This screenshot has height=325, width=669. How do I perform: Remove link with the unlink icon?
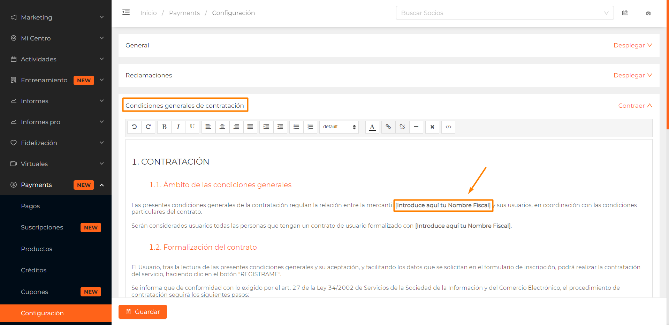tap(402, 127)
